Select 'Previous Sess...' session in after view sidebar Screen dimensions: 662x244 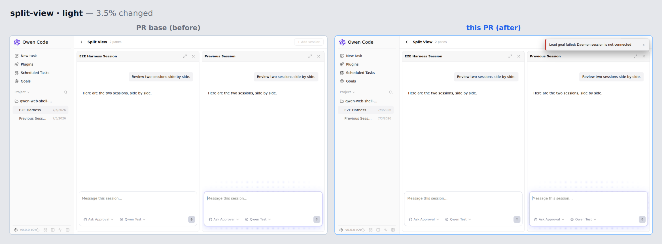pyautogui.click(x=366, y=118)
